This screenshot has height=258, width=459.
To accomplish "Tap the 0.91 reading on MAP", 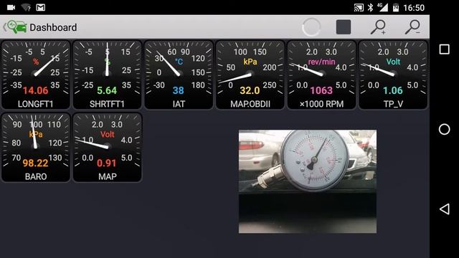I will 107,163.
